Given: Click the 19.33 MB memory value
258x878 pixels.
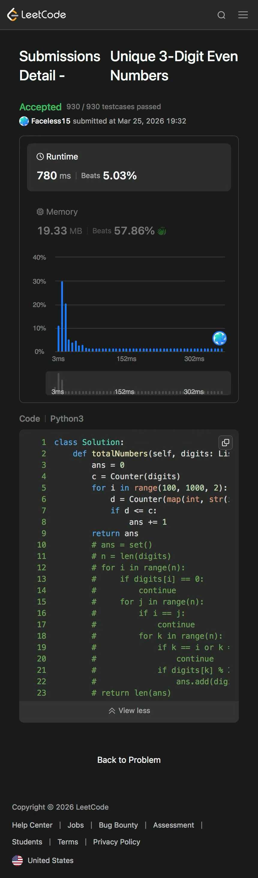Looking at the screenshot, I should (60, 231).
